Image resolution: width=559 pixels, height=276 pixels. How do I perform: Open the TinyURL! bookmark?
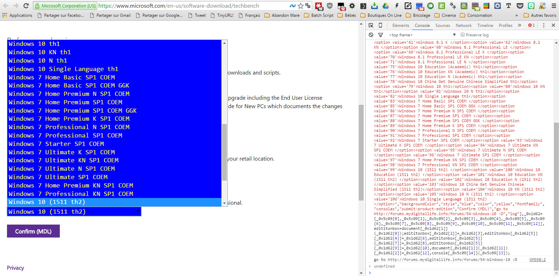point(222,15)
